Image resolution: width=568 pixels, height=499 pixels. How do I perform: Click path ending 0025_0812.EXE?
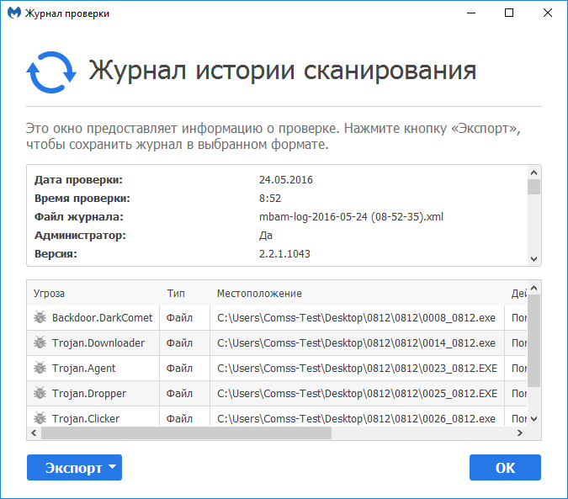(357, 394)
